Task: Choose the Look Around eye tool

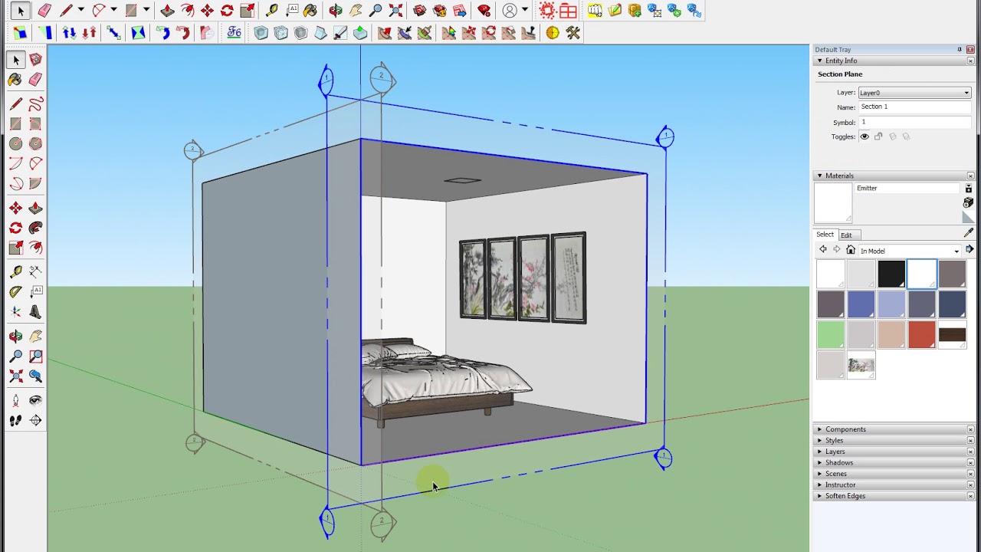Action: [x=35, y=400]
